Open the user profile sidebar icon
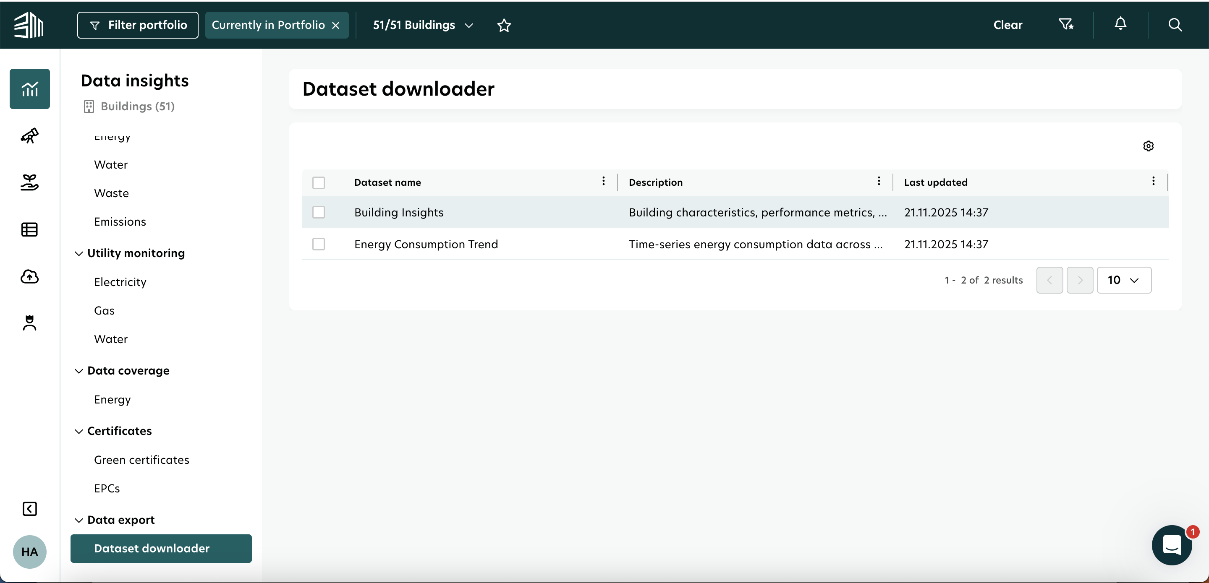Viewport: 1209px width, 583px height. tap(29, 323)
